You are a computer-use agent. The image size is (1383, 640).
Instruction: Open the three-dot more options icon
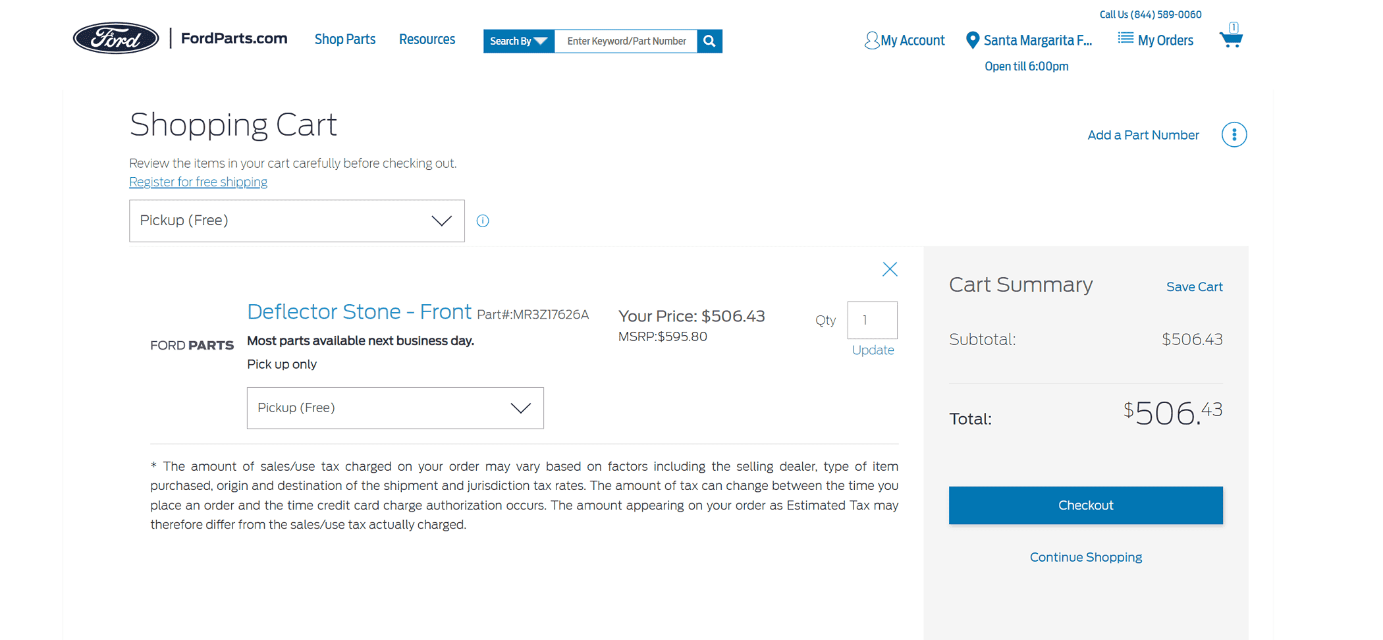[x=1234, y=135]
